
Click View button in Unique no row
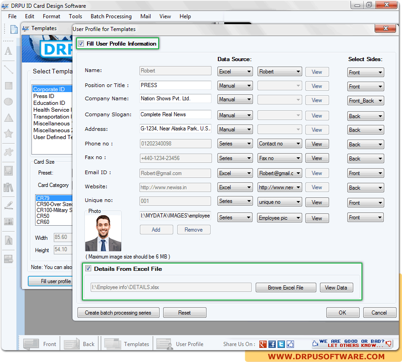point(317,202)
